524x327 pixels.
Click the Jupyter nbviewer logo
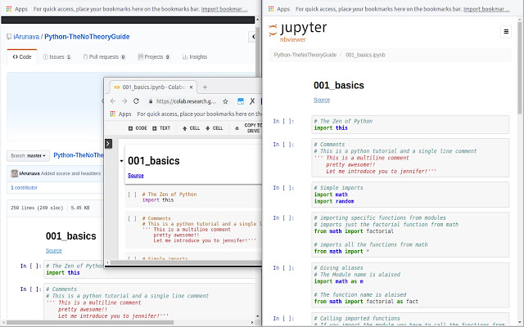pyautogui.click(x=298, y=33)
